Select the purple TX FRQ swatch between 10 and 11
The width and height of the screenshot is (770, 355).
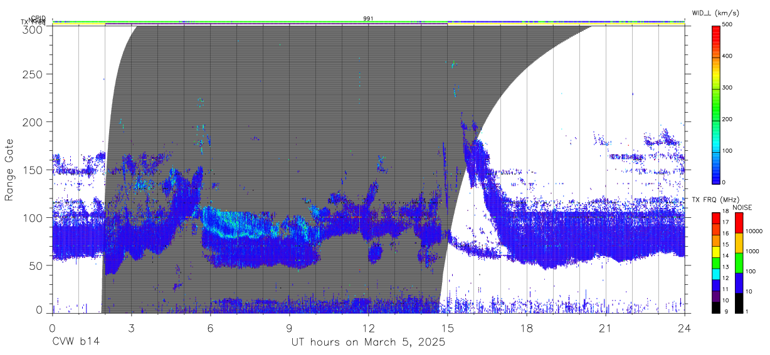(x=715, y=297)
